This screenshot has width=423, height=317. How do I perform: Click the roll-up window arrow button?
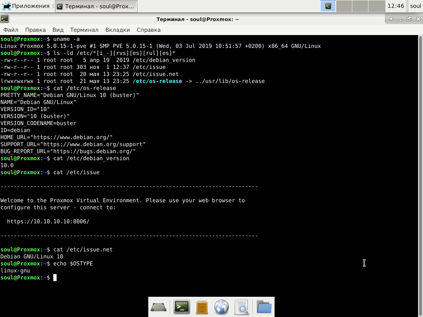point(391,19)
